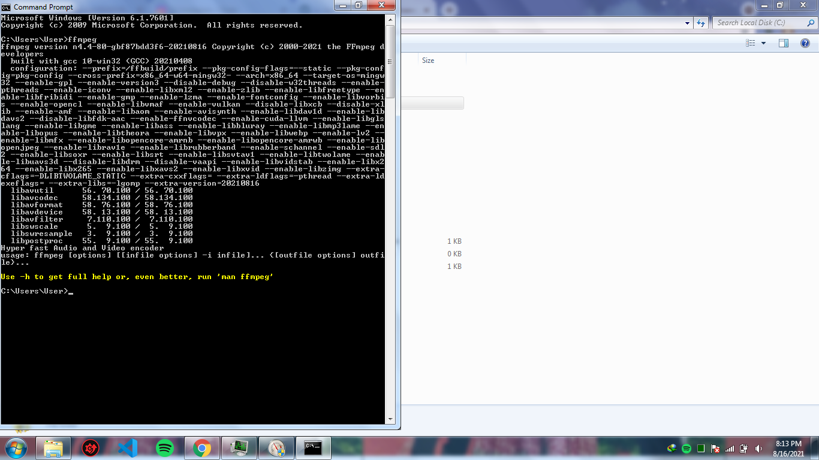The height and width of the screenshot is (460, 819).
Task: Switch to the Command Prompt taskbar button
Action: (x=314, y=448)
